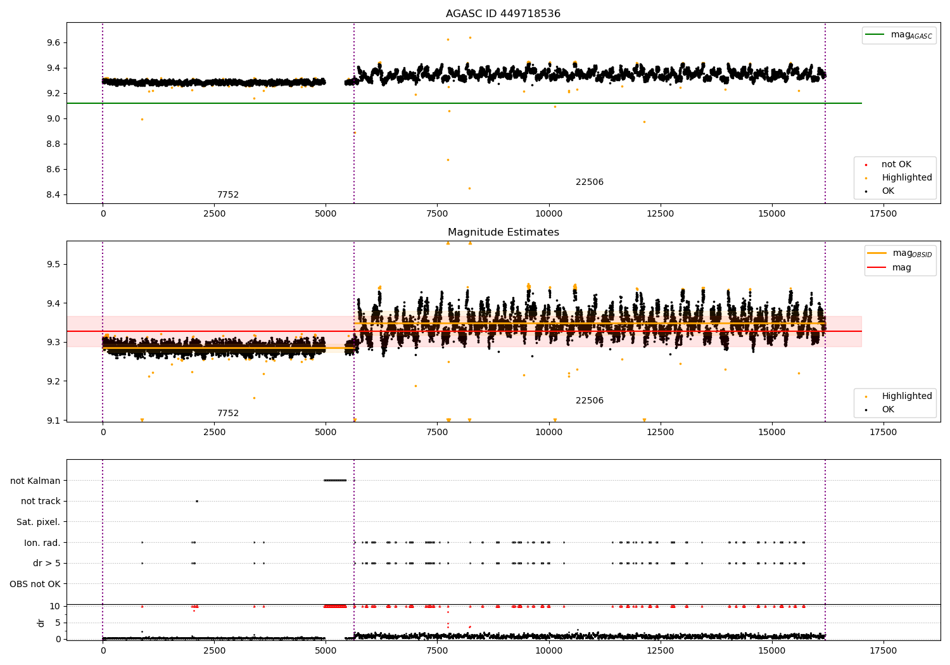Select the "22506" label in the Magnitude Estimates plot
950x665 pixels.
[x=590, y=401]
